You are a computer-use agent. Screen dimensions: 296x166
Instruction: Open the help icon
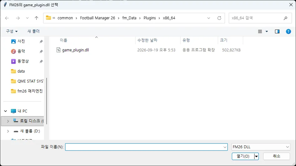tap(288, 31)
